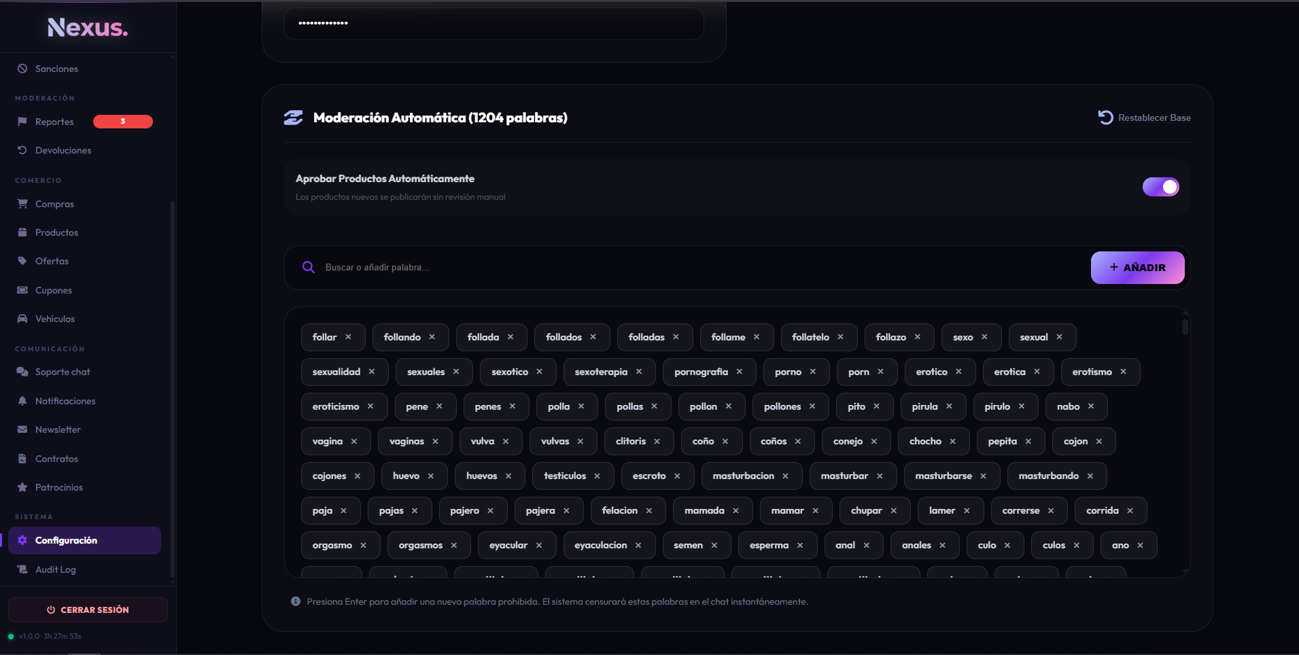Click the Notificaciones bell icon
This screenshot has height=655, width=1299.
coord(22,401)
